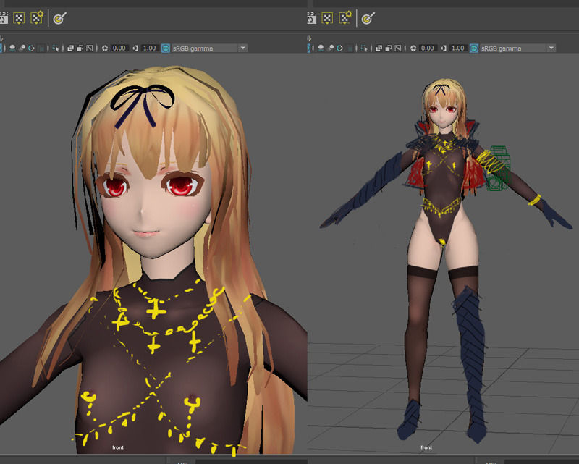This screenshot has height=464, width=579.
Task: Open sRGB gamma dropdown in left viewport
Action: [209, 48]
